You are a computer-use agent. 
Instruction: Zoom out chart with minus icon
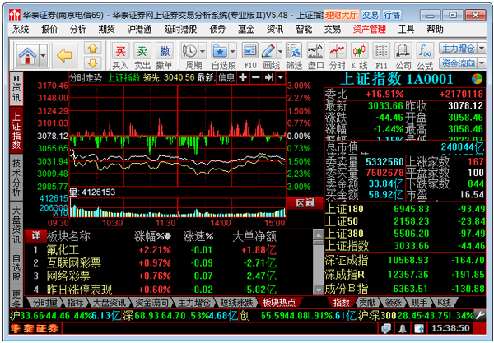tap(256, 77)
